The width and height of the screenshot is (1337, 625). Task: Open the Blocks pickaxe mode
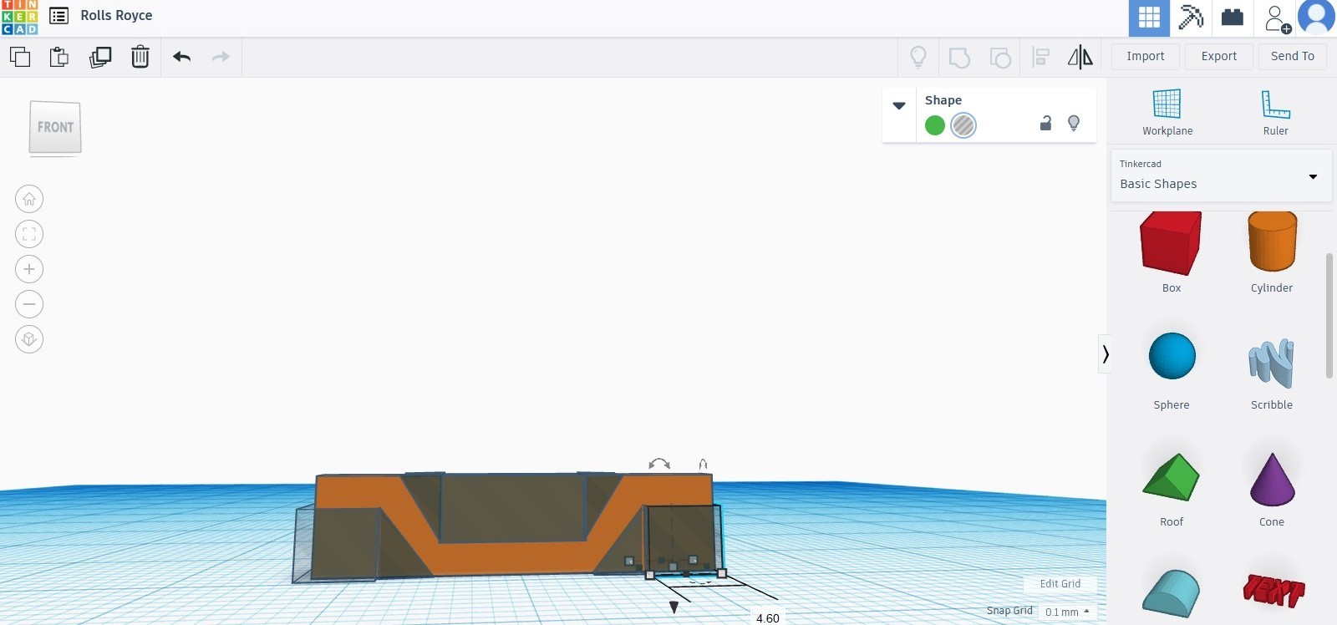(1191, 18)
